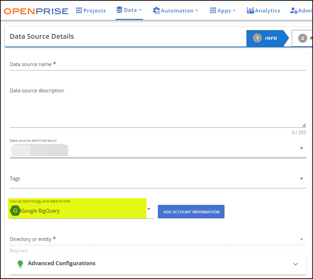Viewport: 313px width, 279px height.
Task: Open the Directory or entity dropdown
Action: 301,239
